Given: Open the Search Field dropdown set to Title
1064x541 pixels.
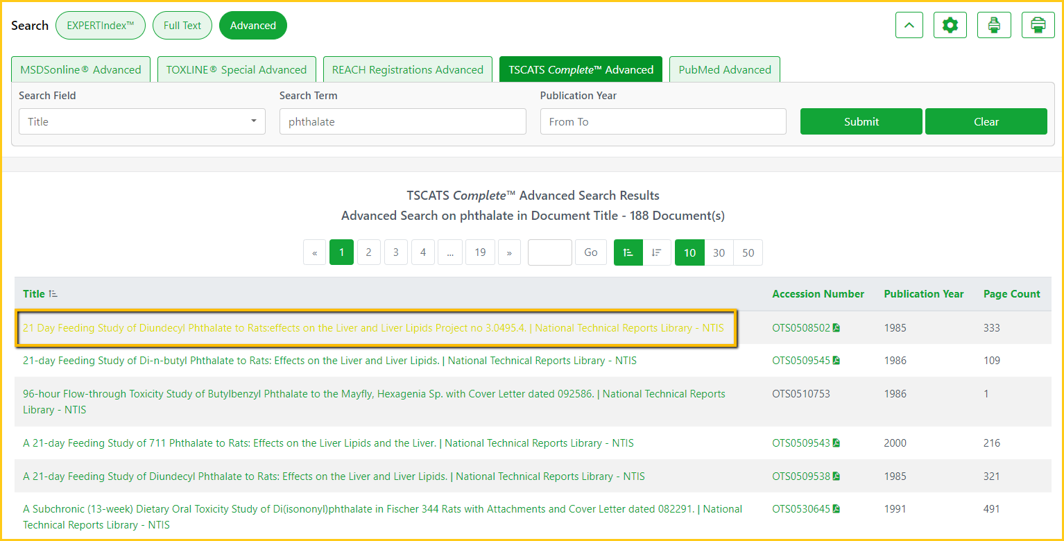Looking at the screenshot, I should click(x=141, y=121).
